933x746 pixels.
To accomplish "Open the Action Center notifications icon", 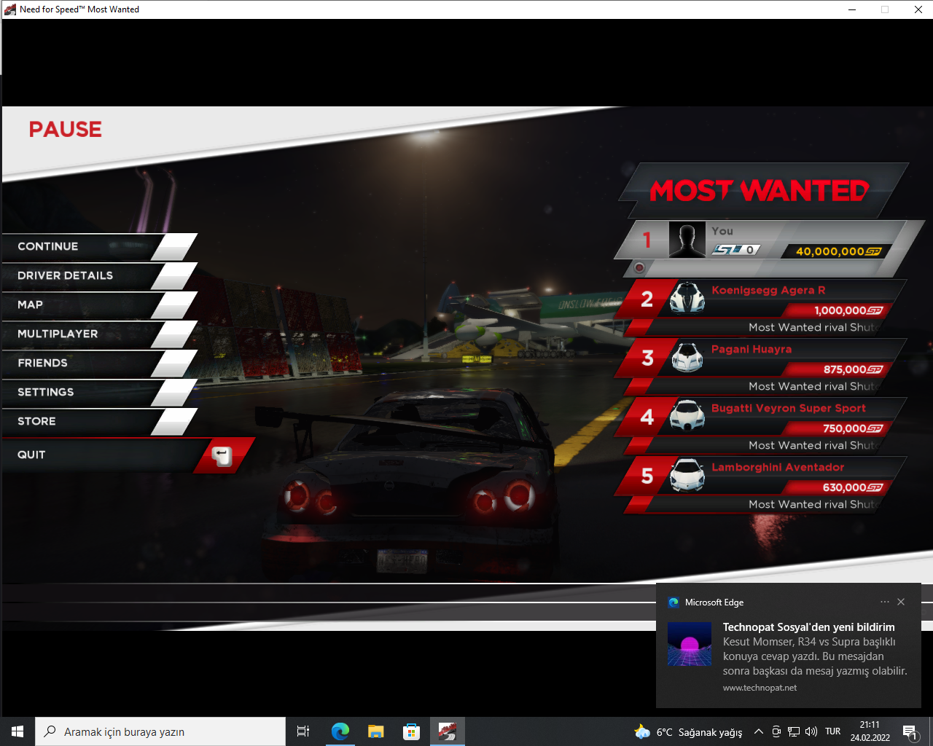I will (x=910, y=731).
